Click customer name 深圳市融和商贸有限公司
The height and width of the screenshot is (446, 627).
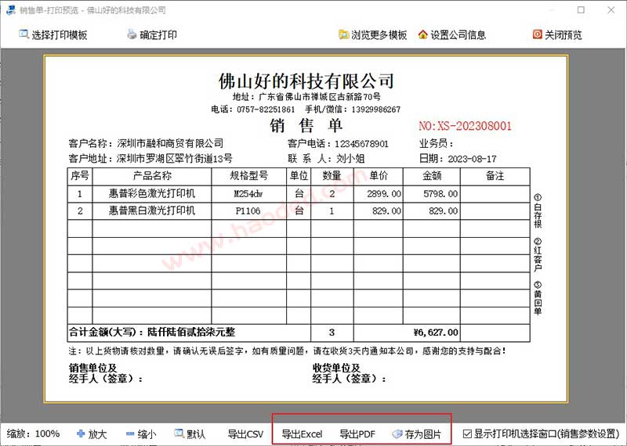coord(170,143)
